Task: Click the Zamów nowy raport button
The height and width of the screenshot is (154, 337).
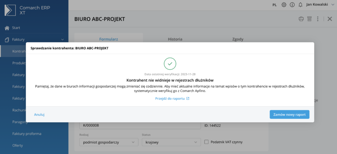Action: click(289, 114)
